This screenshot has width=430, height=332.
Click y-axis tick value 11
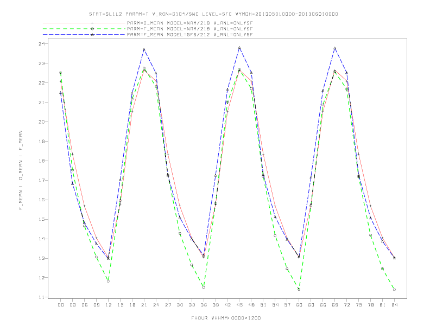[43, 297]
